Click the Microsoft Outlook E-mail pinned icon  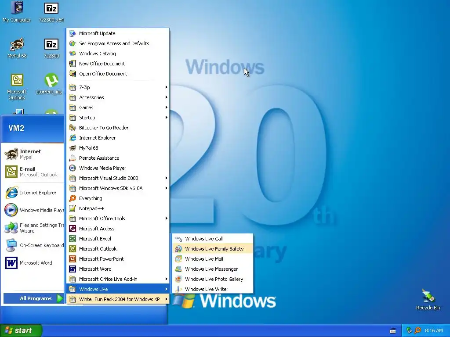11,172
